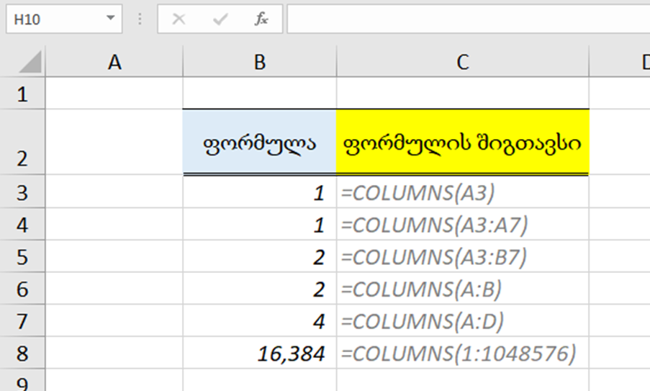Open the Insert Function fx icon
The image size is (650, 391).
[x=261, y=19]
